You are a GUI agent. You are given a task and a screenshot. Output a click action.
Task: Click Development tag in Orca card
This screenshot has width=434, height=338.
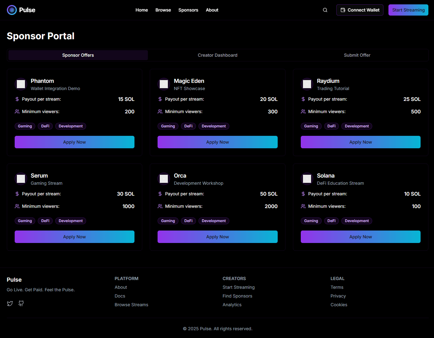click(x=214, y=221)
